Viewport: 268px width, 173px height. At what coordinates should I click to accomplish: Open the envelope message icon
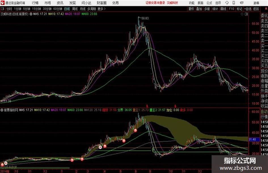pos(242,3)
